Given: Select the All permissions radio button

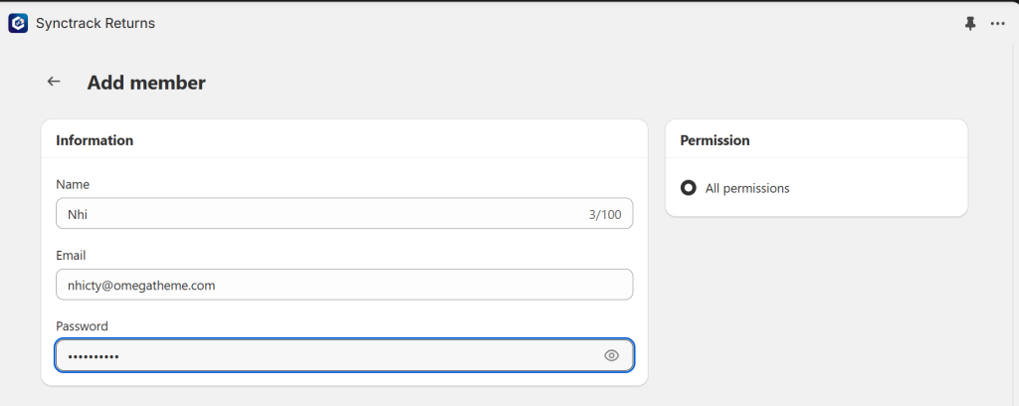Looking at the screenshot, I should click(x=689, y=188).
